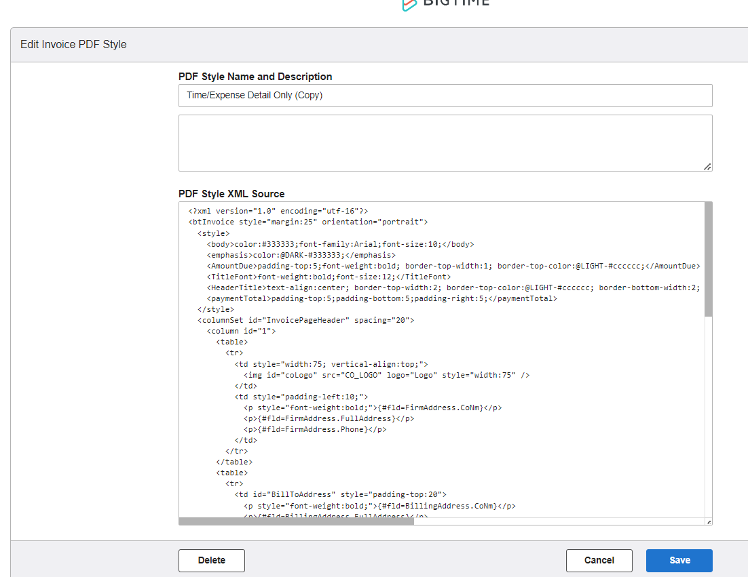Click the Save button
Viewport: 748px width, 577px height.
[679, 560]
